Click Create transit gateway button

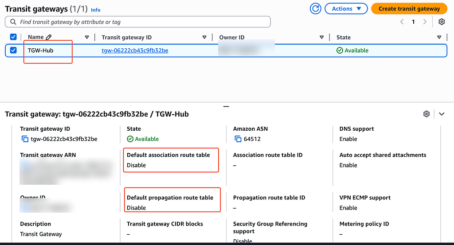[x=409, y=9]
